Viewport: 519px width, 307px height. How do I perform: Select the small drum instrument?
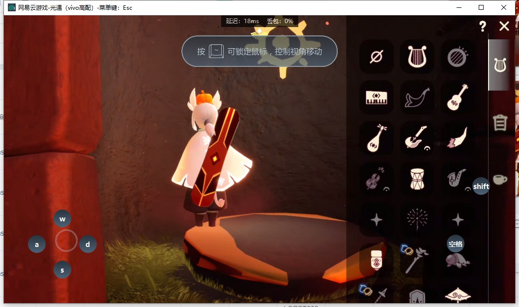(x=417, y=179)
